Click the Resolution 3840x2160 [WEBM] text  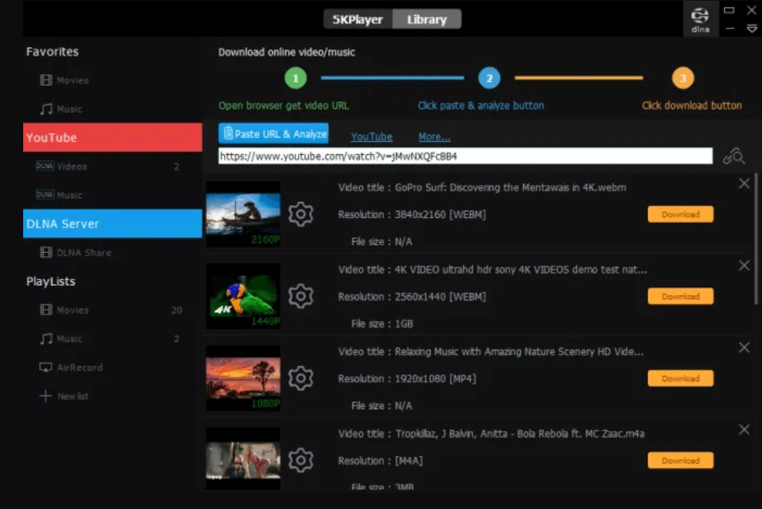click(412, 214)
